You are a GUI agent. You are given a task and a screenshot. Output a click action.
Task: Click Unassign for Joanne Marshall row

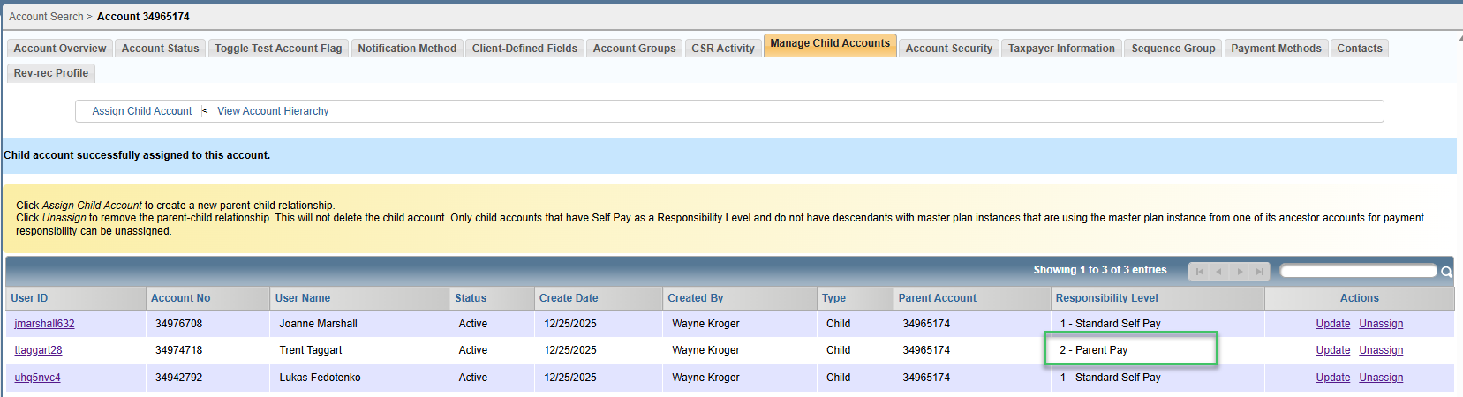click(x=1381, y=324)
